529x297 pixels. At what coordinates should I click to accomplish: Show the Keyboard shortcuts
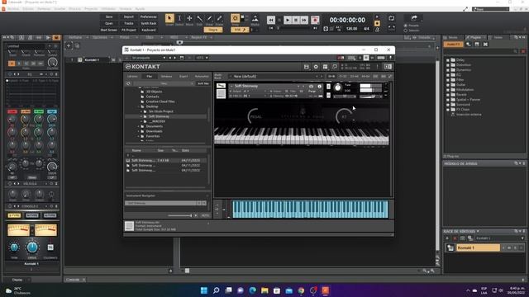pos(149,30)
